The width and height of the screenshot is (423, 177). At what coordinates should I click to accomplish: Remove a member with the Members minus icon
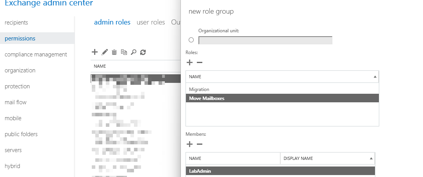point(199,144)
